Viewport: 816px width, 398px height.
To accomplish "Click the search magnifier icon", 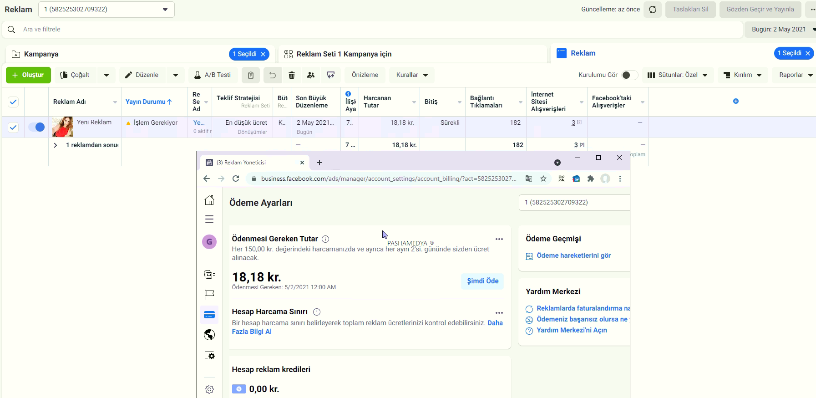I will coord(12,30).
